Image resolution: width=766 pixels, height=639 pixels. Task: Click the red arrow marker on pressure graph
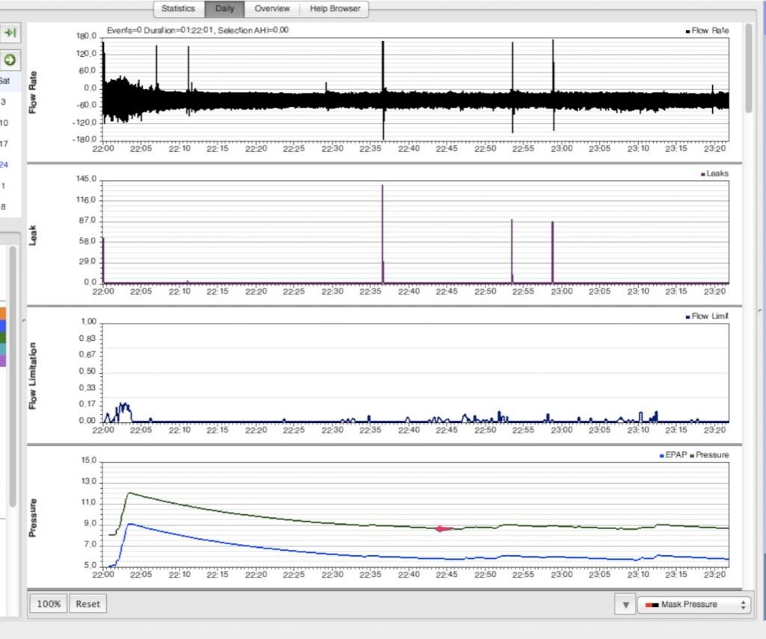click(444, 528)
